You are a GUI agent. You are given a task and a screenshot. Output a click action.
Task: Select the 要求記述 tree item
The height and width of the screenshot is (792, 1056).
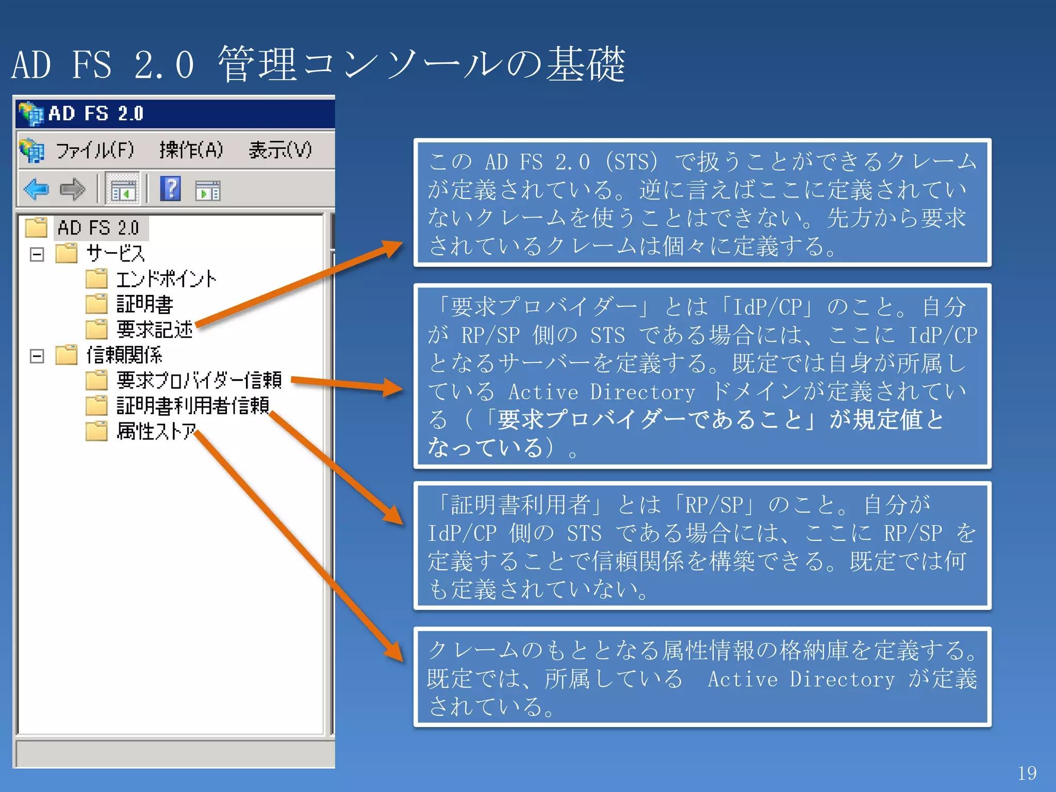(x=154, y=329)
